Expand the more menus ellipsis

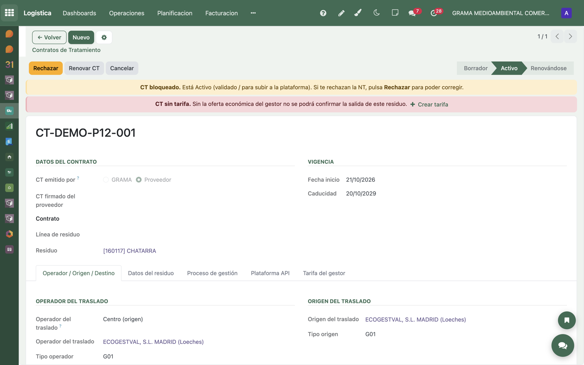[x=253, y=13]
